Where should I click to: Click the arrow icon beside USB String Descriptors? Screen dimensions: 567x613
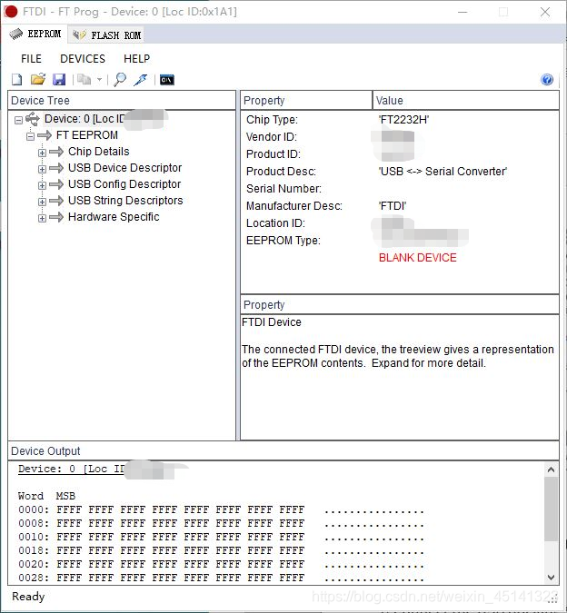point(56,201)
